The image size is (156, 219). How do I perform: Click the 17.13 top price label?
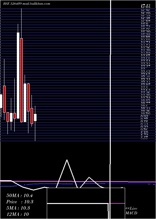pos(145,6)
